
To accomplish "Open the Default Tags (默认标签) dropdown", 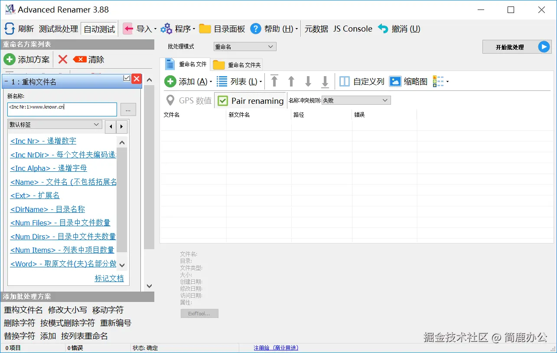I will click(55, 125).
